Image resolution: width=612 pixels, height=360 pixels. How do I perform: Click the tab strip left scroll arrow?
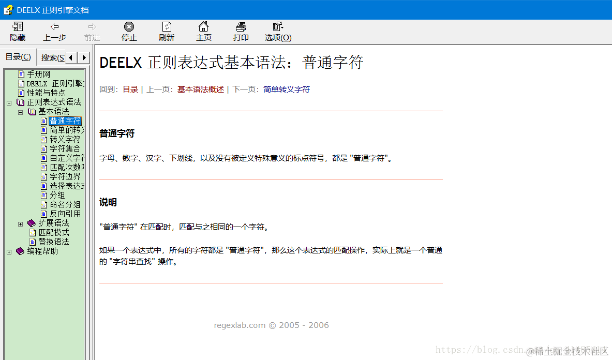point(71,58)
